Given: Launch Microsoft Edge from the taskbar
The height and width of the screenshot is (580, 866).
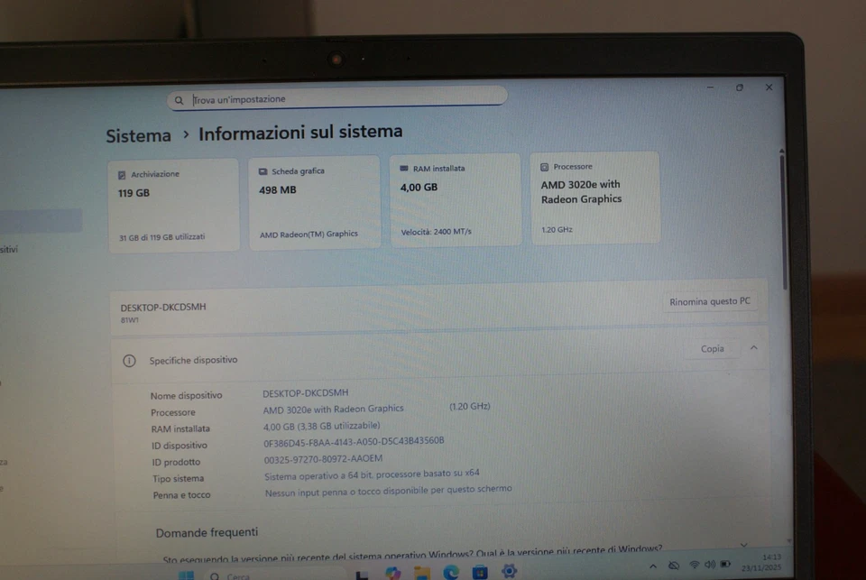Looking at the screenshot, I should 449,572.
